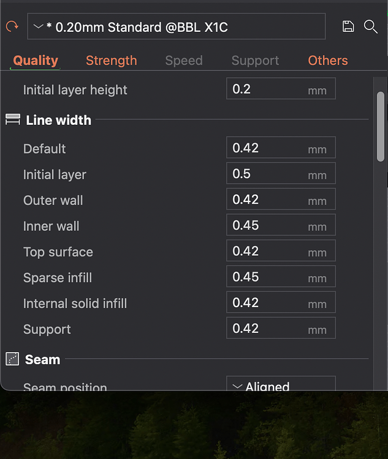Edit the Inner wall line width field
The height and width of the screenshot is (459, 388).
[x=281, y=225]
